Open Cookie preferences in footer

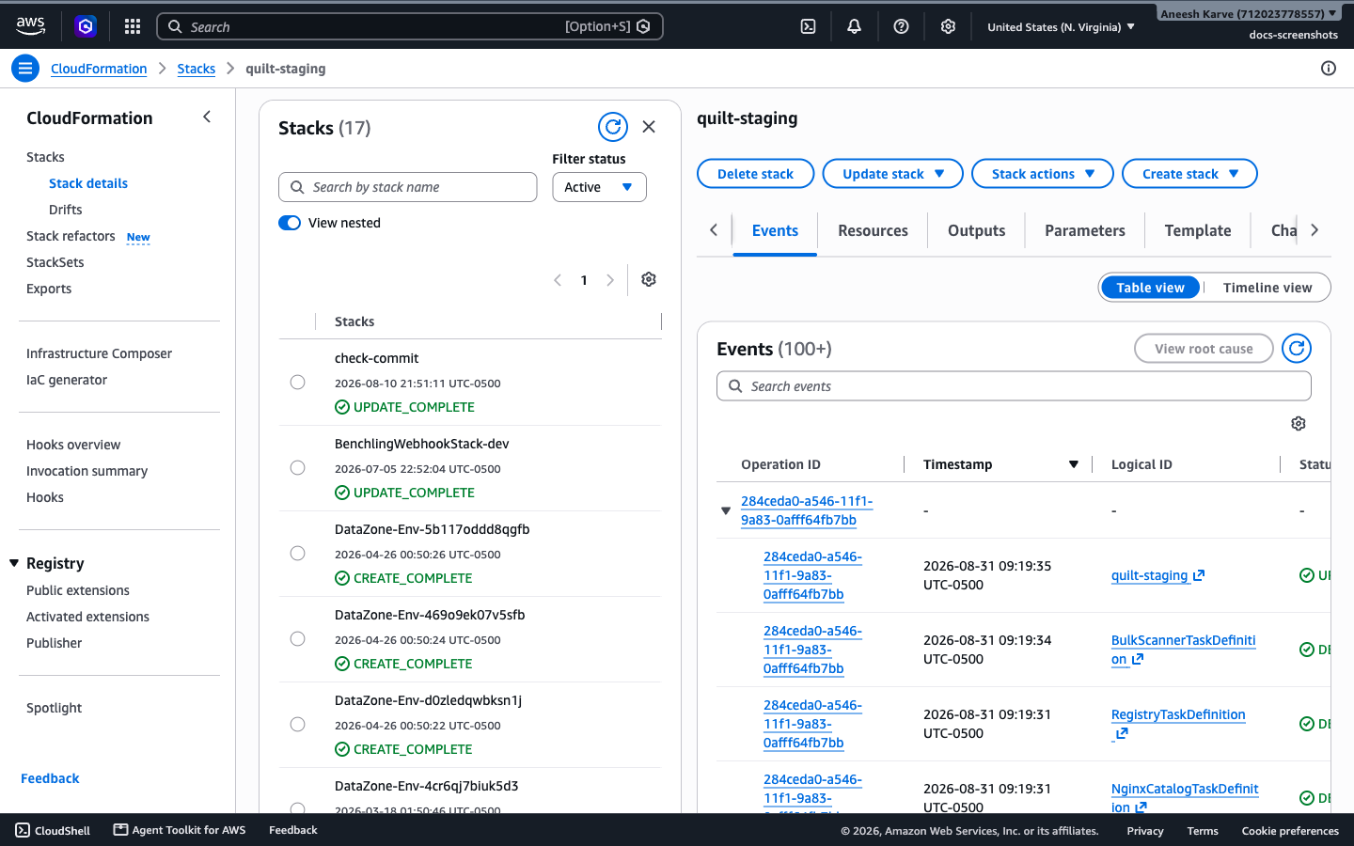point(1290,831)
